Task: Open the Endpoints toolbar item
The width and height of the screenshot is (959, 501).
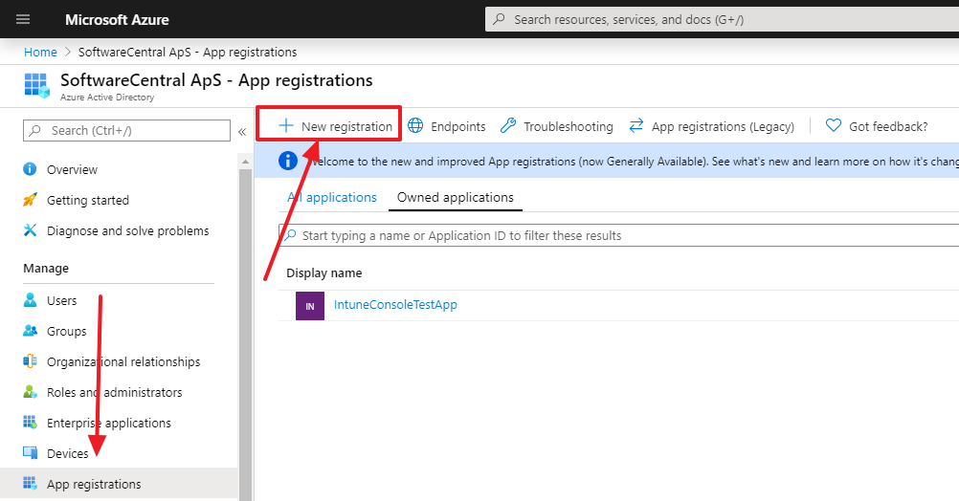Action: coord(447,126)
